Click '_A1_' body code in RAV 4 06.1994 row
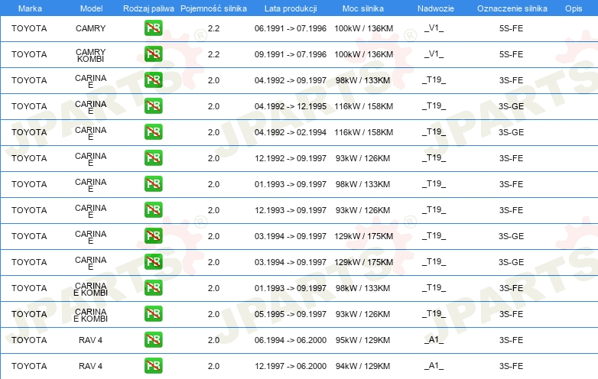The width and height of the screenshot is (598, 379). (434, 339)
